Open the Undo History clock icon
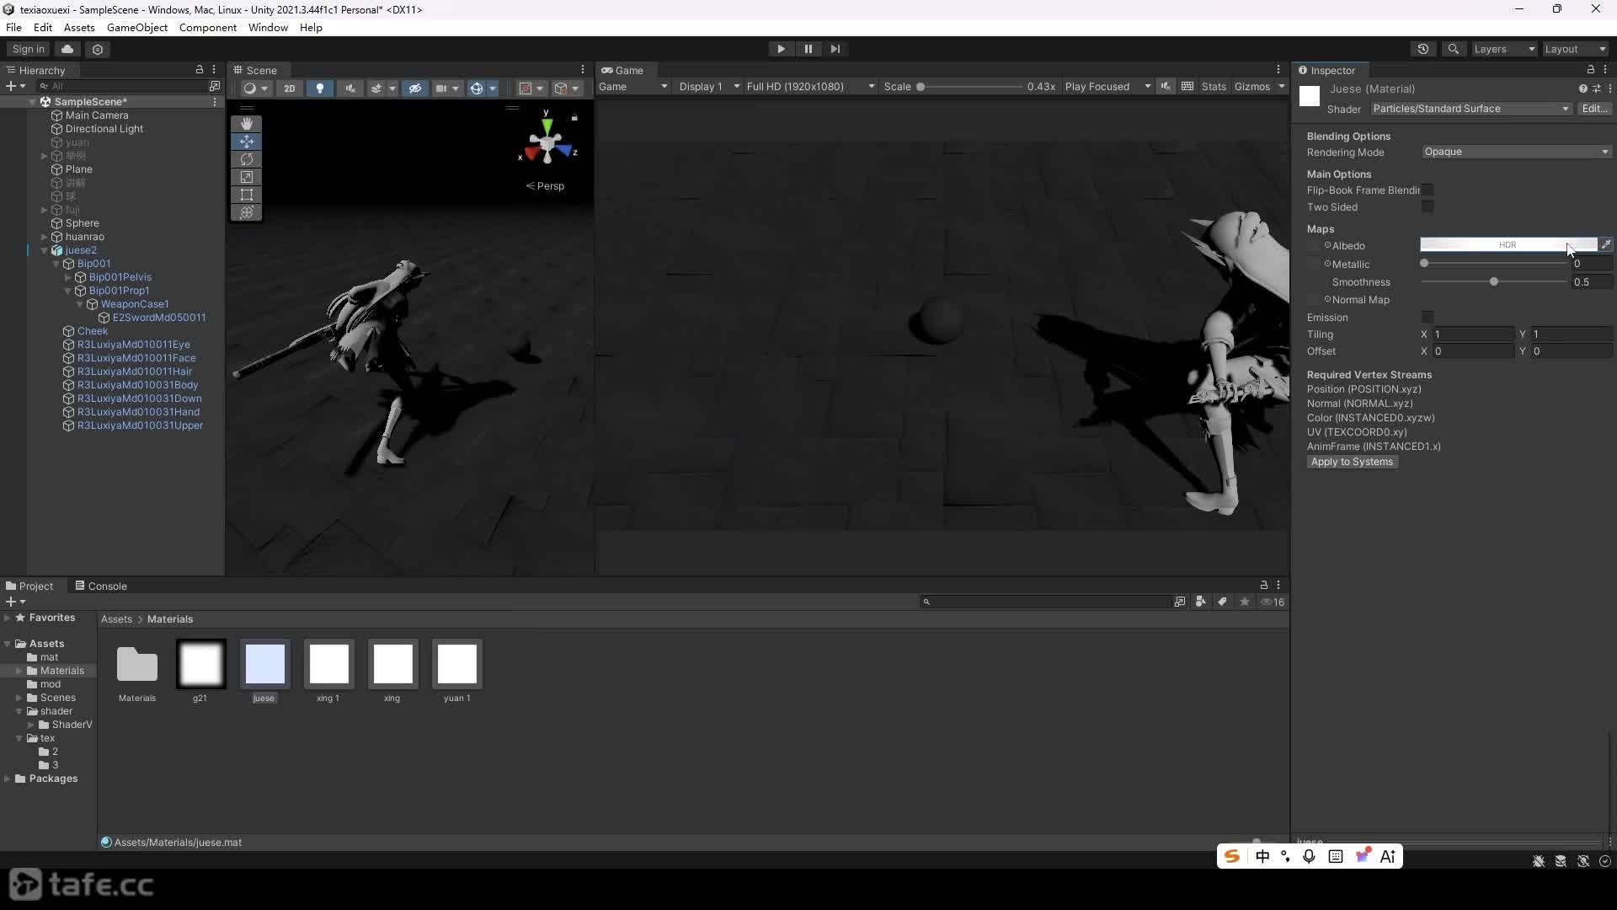Screen dimensions: 1617x910 [x=1423, y=49]
